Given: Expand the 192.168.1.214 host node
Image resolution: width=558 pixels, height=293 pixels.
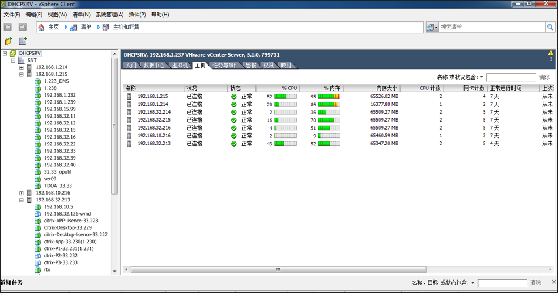Looking at the screenshot, I should [x=22, y=67].
